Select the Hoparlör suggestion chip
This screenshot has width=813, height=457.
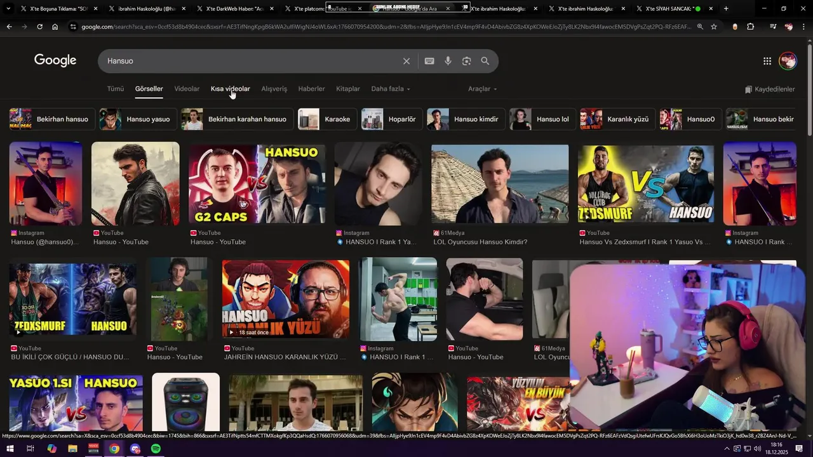point(393,119)
